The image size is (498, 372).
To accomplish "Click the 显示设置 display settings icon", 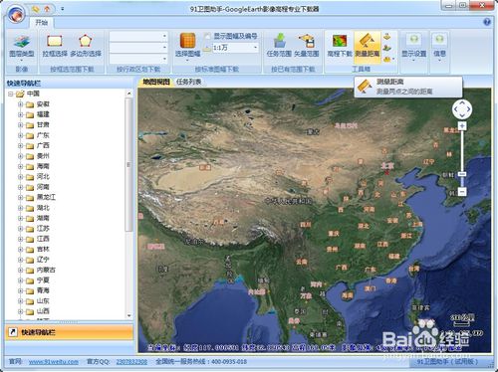I will click(x=413, y=41).
